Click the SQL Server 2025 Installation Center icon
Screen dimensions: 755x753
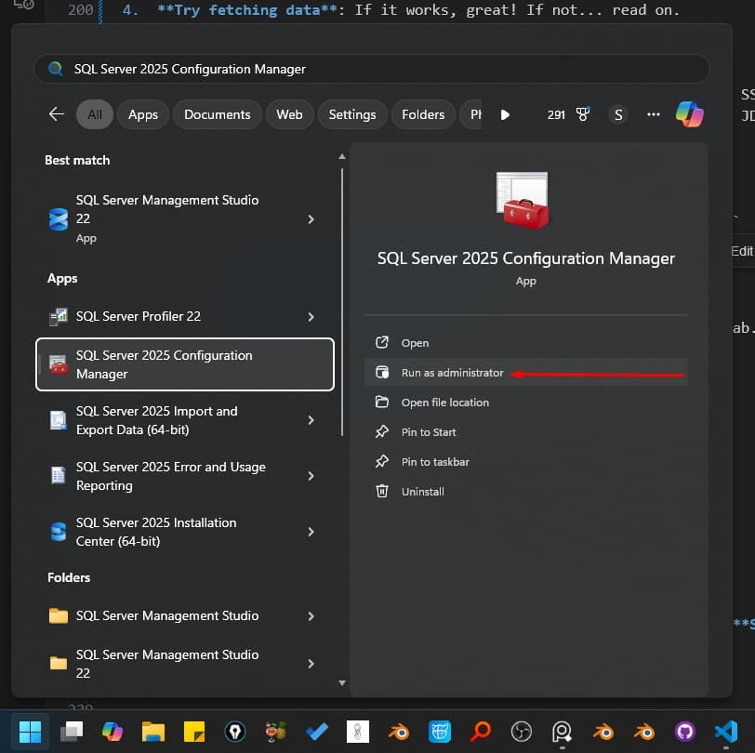(58, 532)
